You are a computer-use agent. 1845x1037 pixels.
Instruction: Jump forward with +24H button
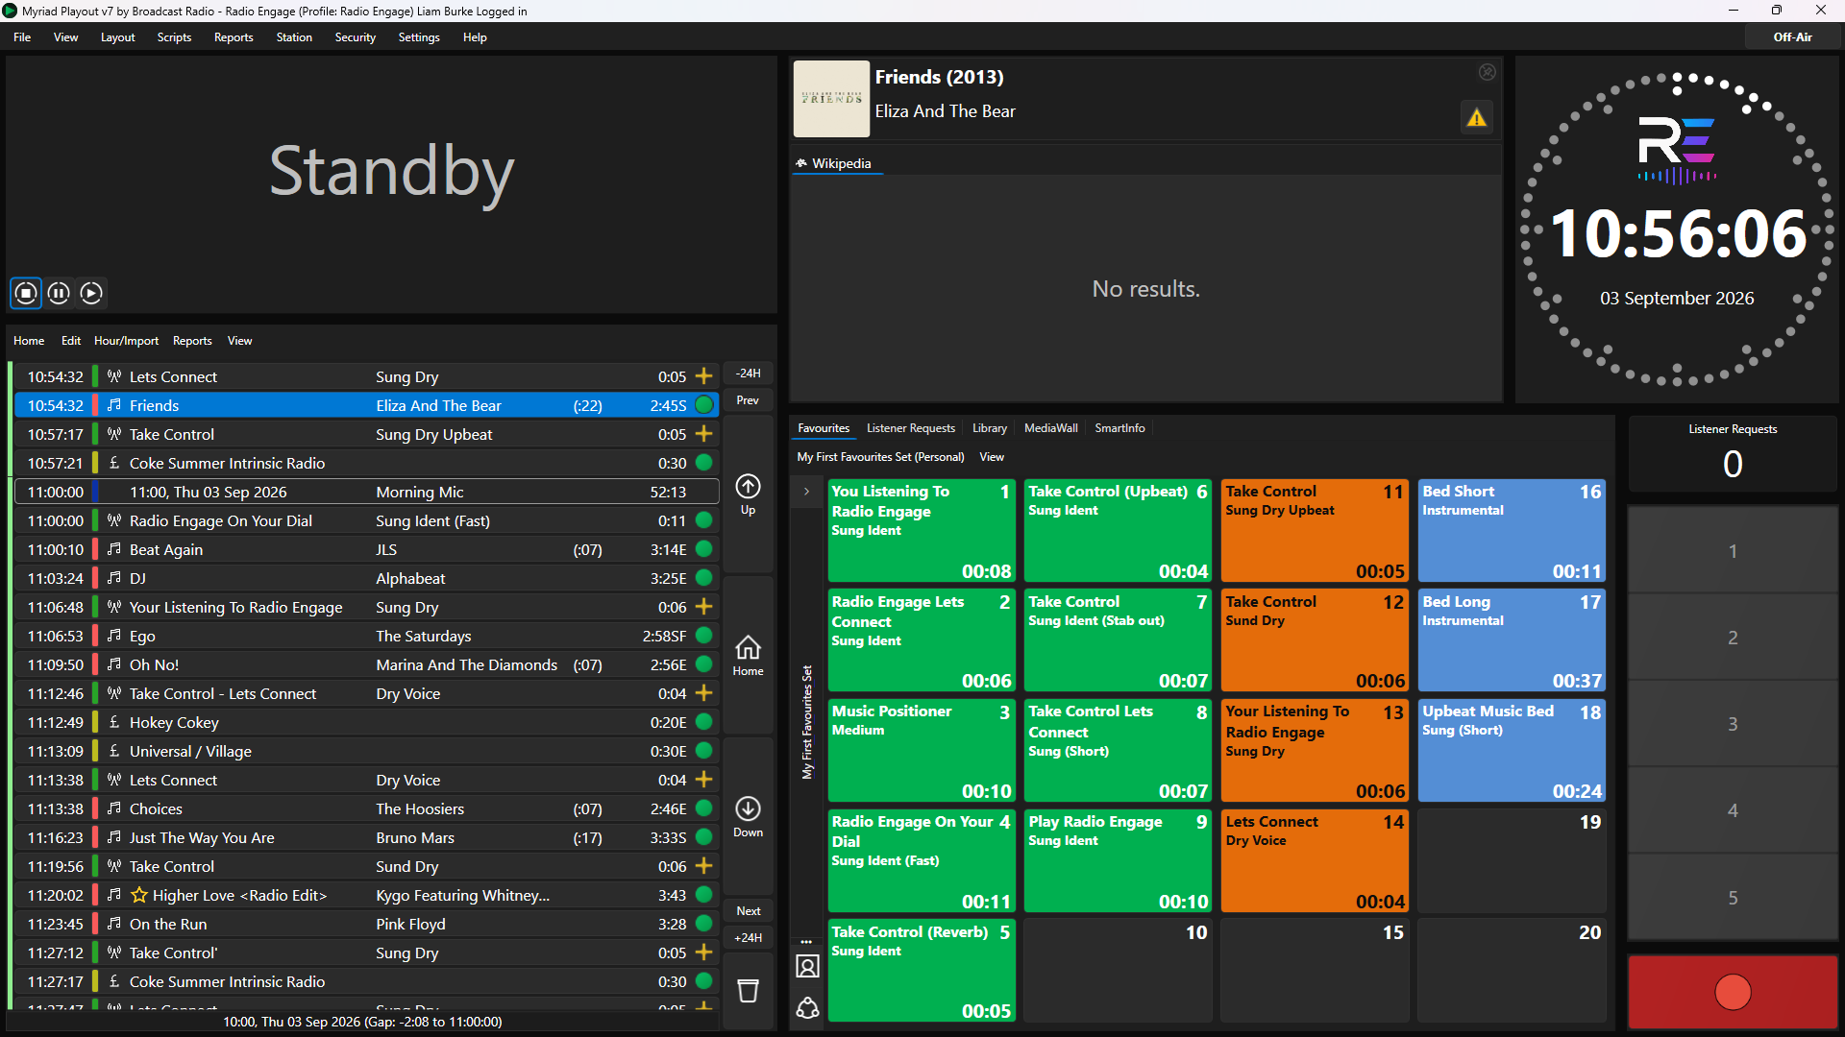748,938
